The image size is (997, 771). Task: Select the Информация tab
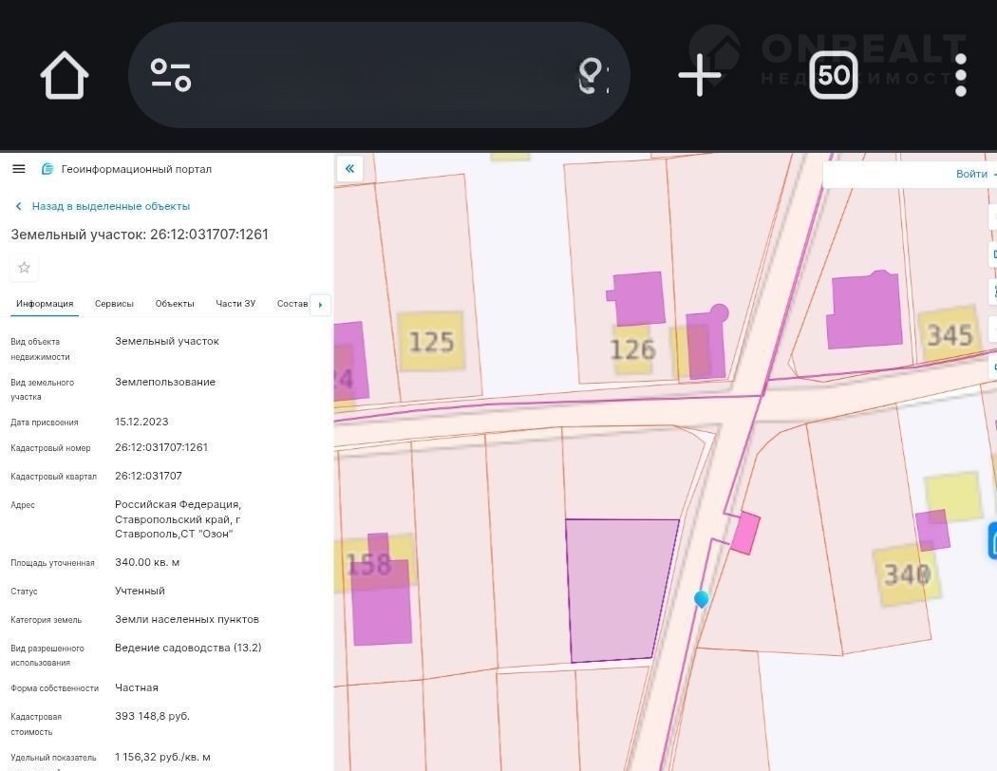point(45,304)
